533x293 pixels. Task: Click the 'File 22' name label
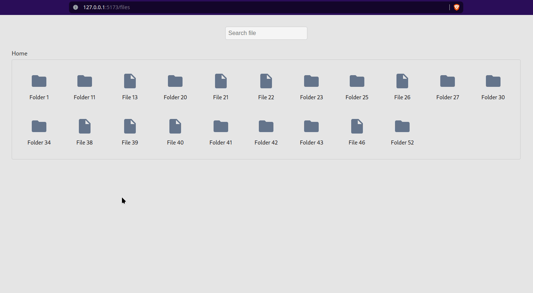tap(266, 97)
